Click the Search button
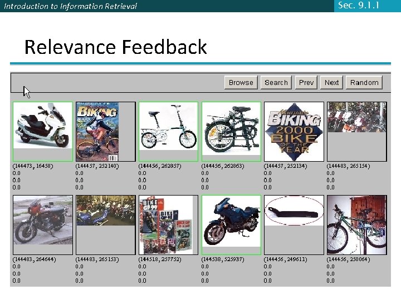401x300 pixels. 276,82
